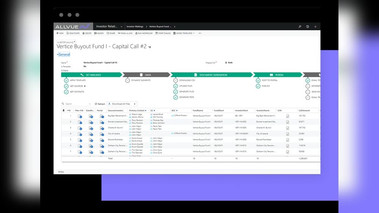
Task: Open recent history clock icon
Action: pyautogui.click(x=307, y=26)
